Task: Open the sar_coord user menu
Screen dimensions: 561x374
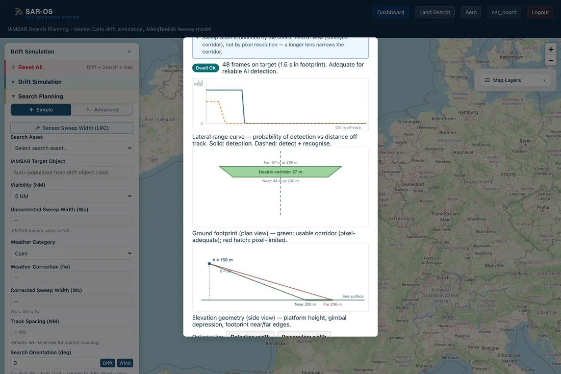Action: 504,12
